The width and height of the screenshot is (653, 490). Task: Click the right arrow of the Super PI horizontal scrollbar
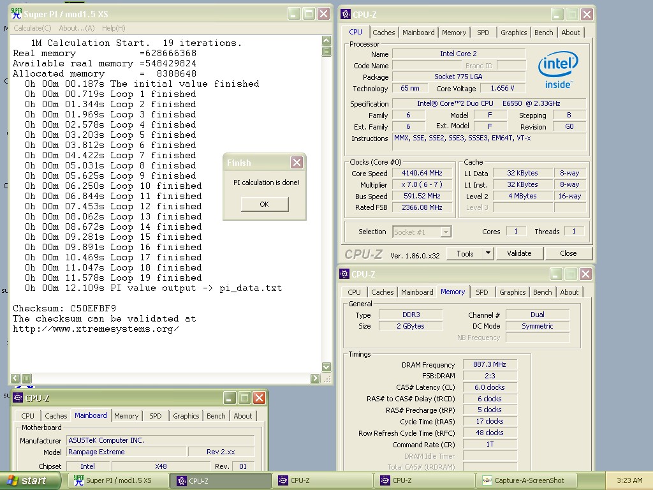[315, 378]
